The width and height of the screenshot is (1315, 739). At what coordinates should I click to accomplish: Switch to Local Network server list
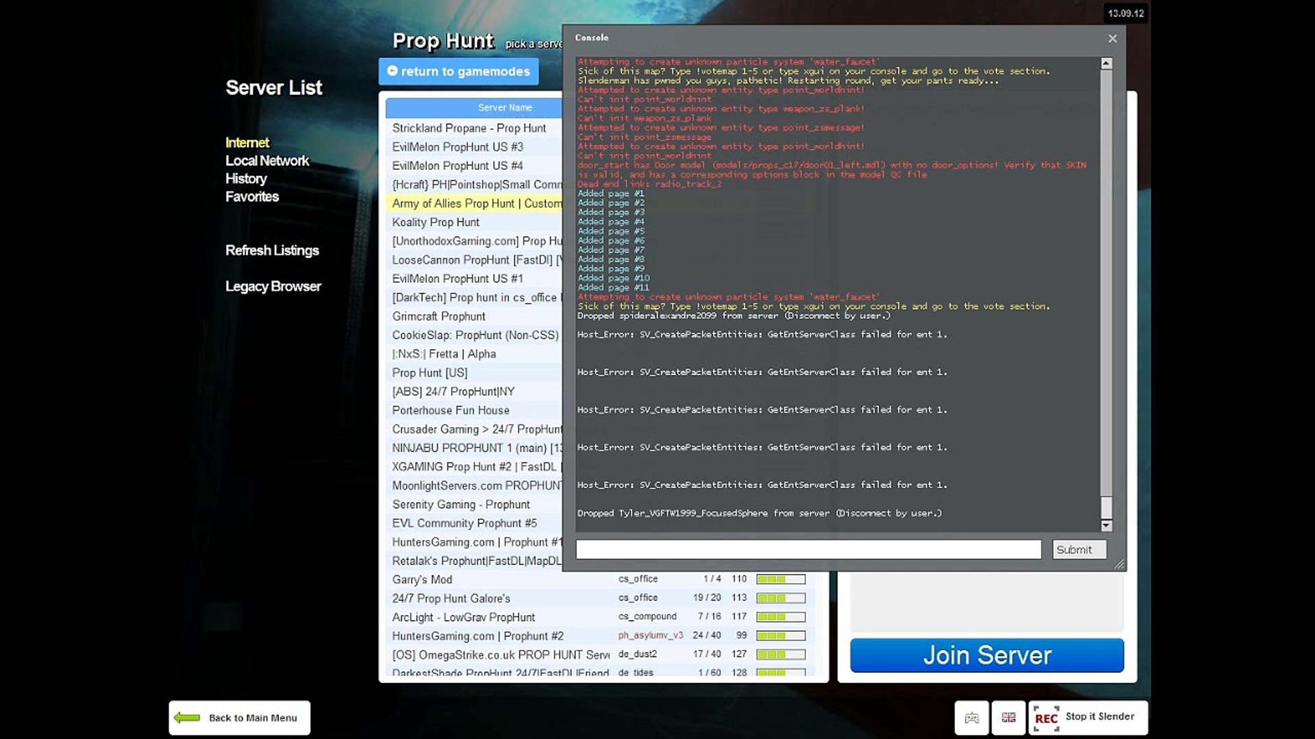point(267,161)
